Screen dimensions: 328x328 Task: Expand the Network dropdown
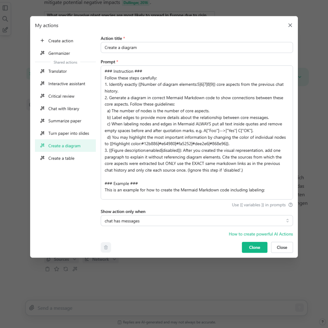[x=100, y=259]
